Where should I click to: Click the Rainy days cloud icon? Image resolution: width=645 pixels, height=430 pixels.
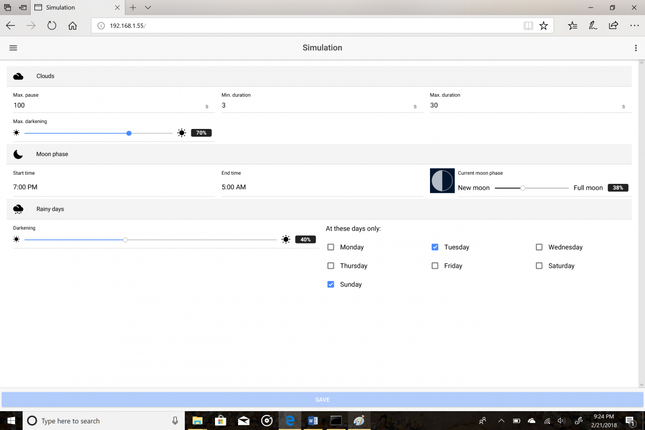tap(18, 209)
